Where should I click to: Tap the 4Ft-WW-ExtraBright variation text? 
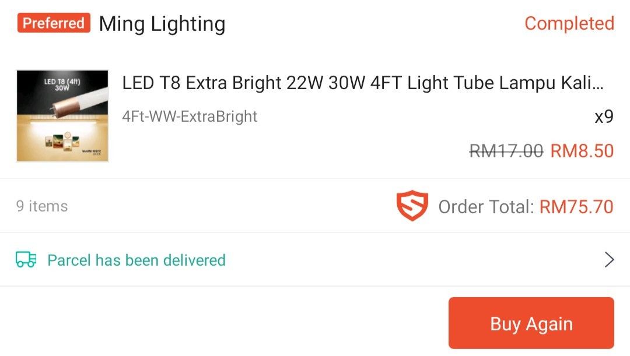190,117
